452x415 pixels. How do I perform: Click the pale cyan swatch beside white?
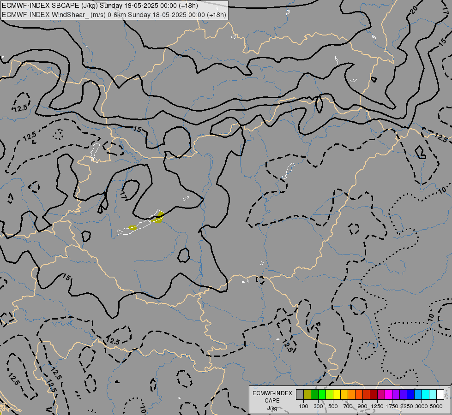point(433,394)
